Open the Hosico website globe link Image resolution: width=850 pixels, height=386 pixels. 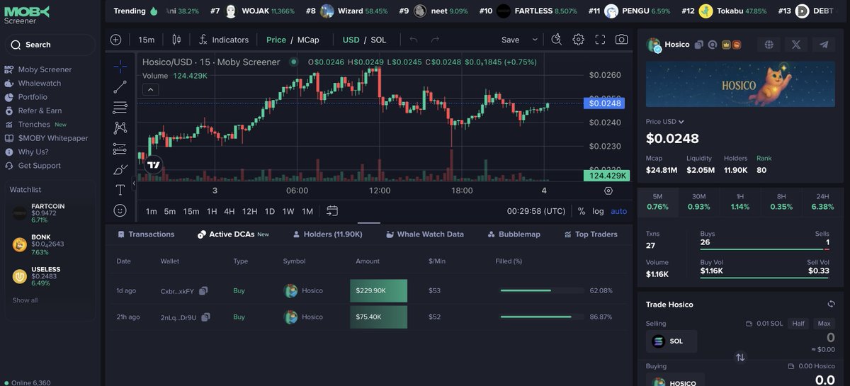(769, 45)
